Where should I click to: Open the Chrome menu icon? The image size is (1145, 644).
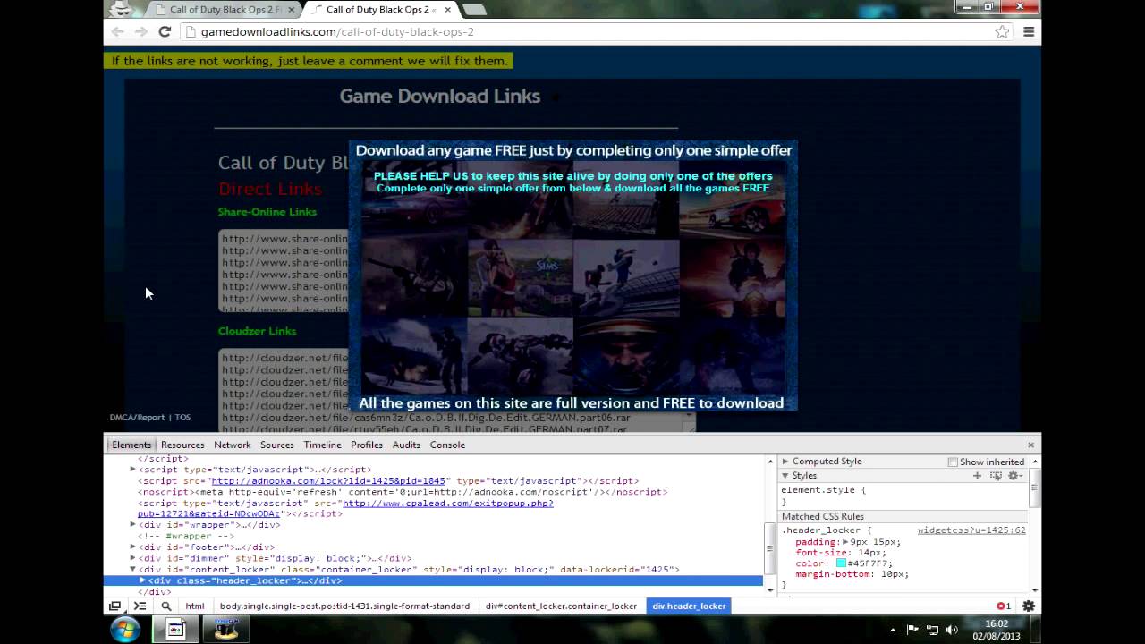click(1029, 31)
